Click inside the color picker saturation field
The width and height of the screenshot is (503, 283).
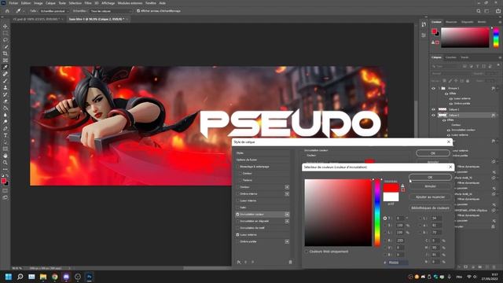click(x=338, y=213)
